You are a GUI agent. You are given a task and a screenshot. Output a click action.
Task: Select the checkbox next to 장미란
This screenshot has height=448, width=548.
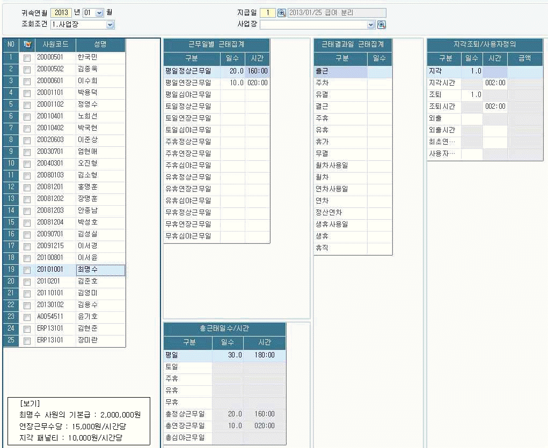pos(27,341)
